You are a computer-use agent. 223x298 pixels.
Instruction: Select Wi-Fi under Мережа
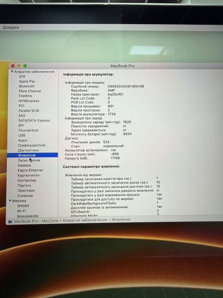22,211
